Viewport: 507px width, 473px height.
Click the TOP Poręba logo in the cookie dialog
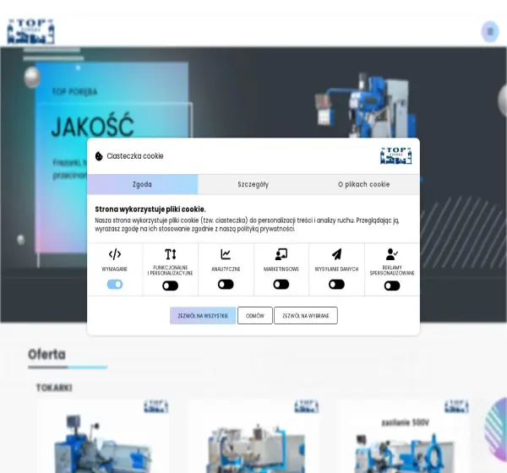395,155
